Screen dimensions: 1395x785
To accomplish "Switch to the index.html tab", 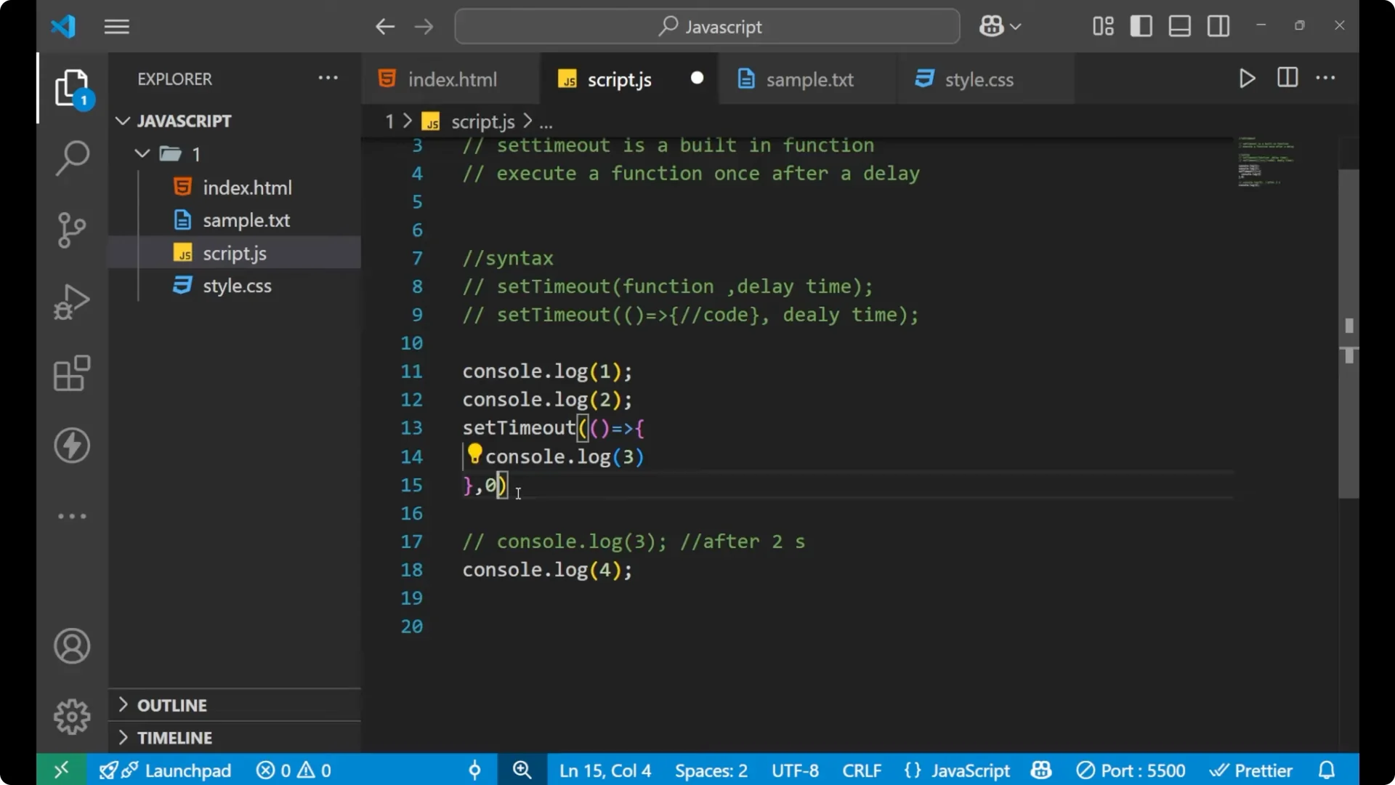I will [x=450, y=78].
